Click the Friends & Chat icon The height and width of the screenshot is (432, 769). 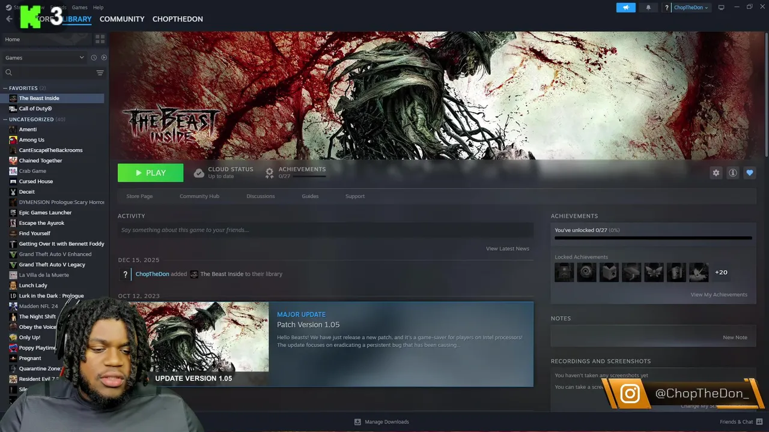(x=759, y=422)
